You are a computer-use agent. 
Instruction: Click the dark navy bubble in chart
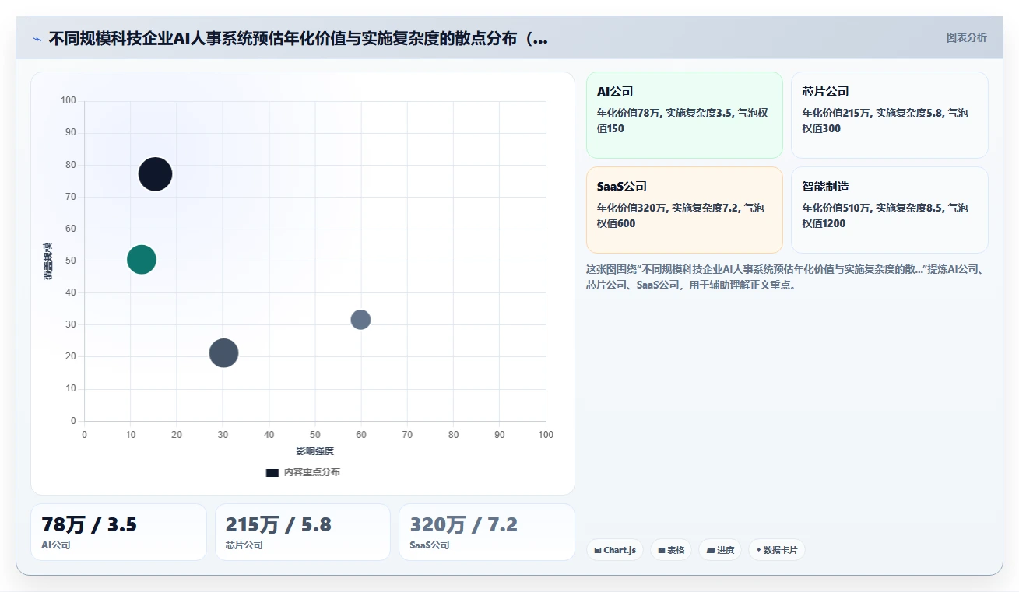tap(156, 174)
